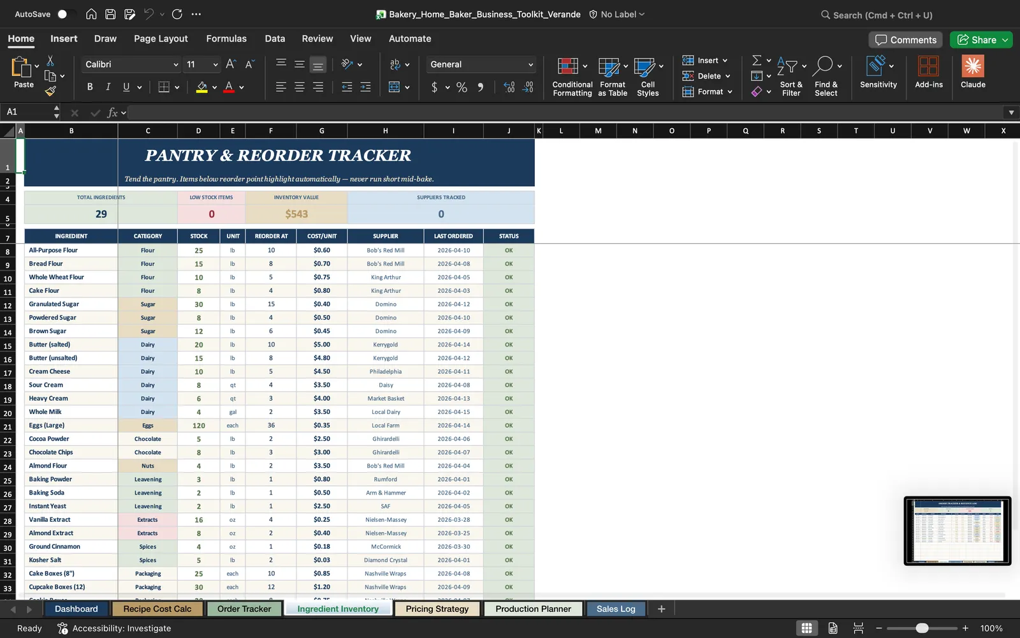Click the Percent Style icon
This screenshot has width=1020, height=638.
point(462,87)
